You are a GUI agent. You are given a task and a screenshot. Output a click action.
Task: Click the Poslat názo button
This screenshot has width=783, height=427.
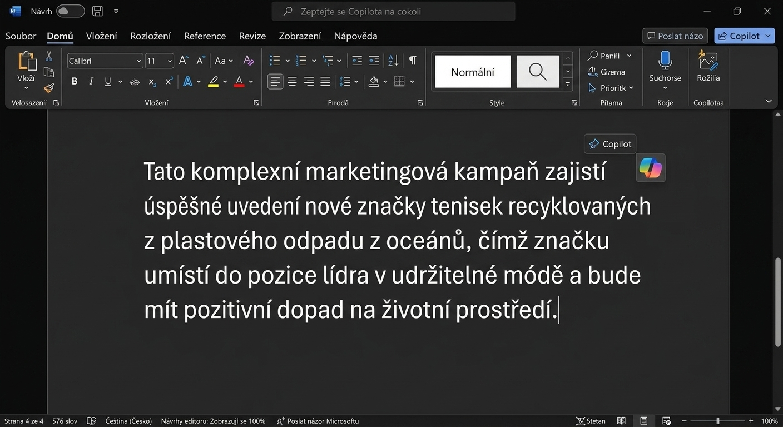pyautogui.click(x=675, y=36)
